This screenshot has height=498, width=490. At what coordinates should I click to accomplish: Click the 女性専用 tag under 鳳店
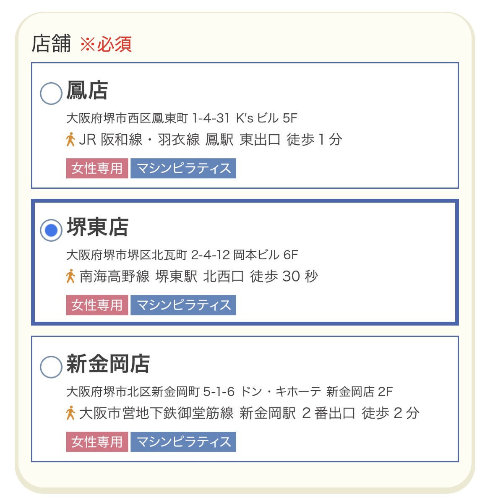click(97, 168)
